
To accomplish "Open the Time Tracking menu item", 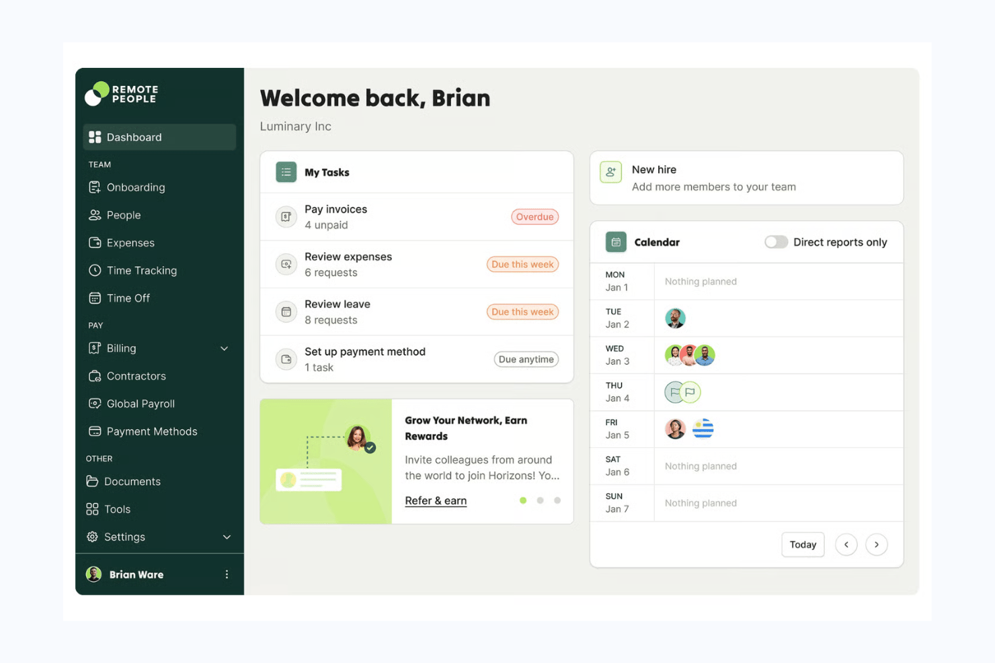I will 159,270.
